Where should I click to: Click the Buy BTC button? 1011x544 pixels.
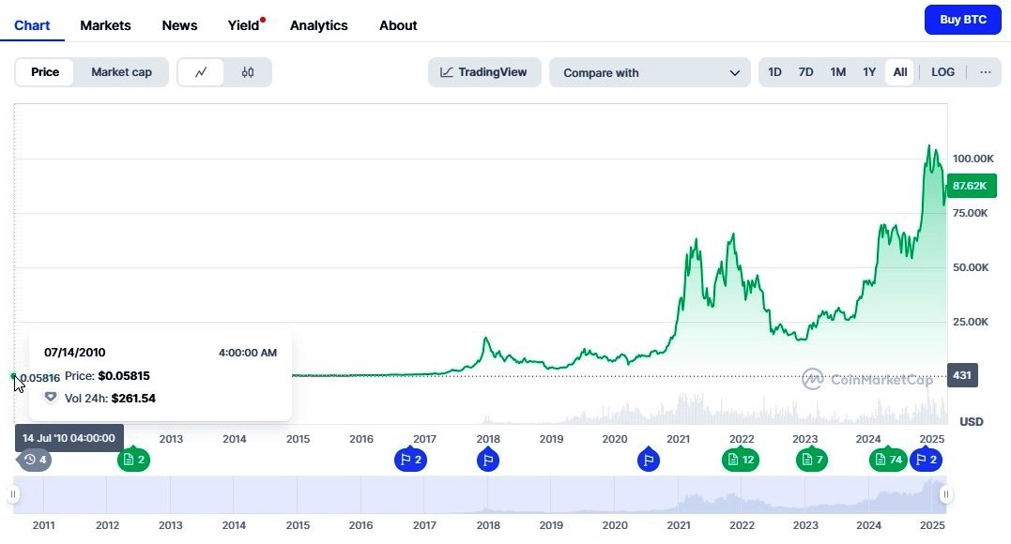(962, 19)
